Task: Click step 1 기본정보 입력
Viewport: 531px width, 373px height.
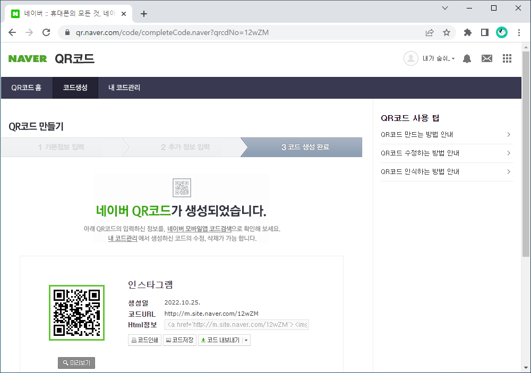Action: [61, 148]
